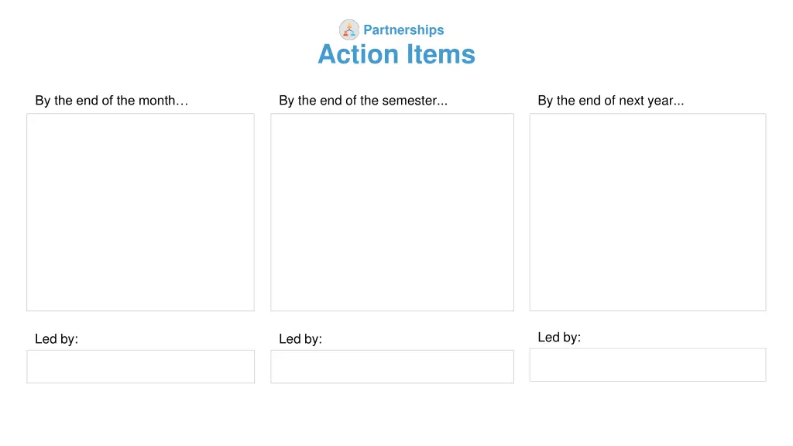
Task: Click the Partnerships logo icon
Action: tap(349, 30)
